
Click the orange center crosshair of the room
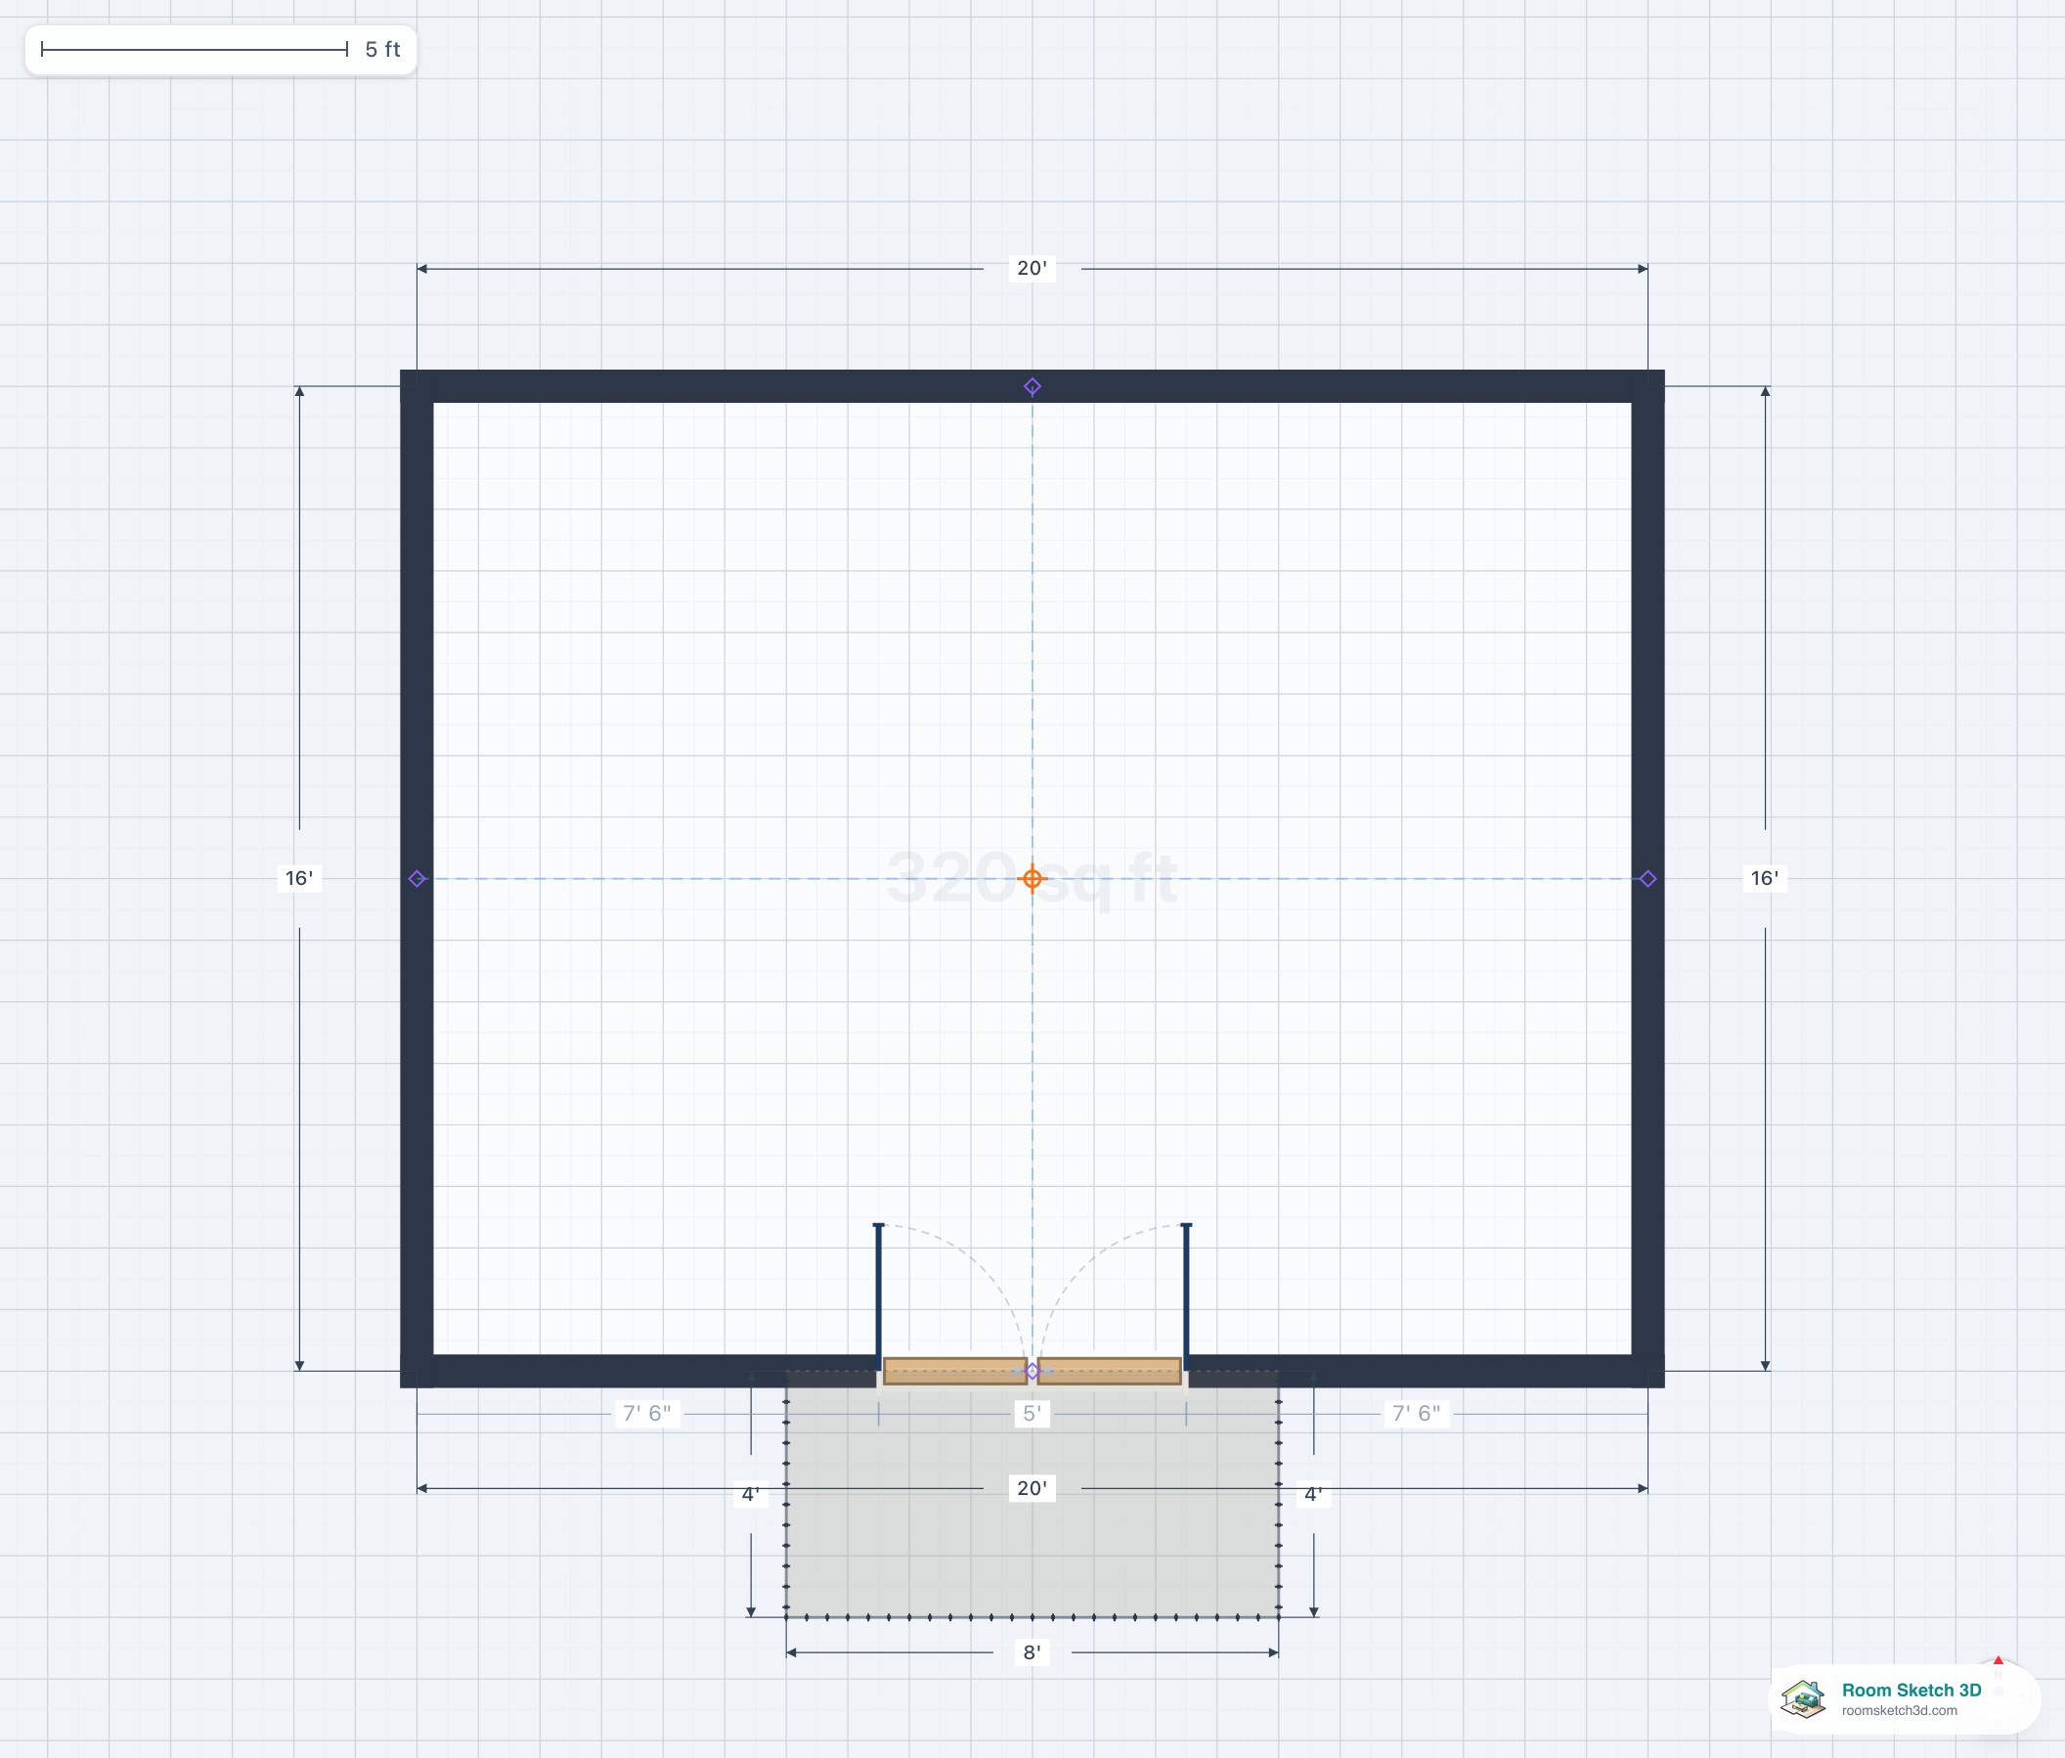click(x=1032, y=878)
